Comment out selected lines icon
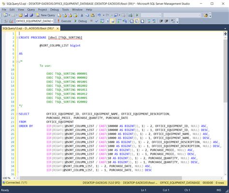This screenshot has height=193, width=229. tap(149, 21)
